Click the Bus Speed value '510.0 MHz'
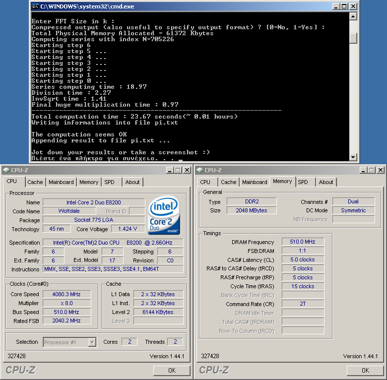 66,312
